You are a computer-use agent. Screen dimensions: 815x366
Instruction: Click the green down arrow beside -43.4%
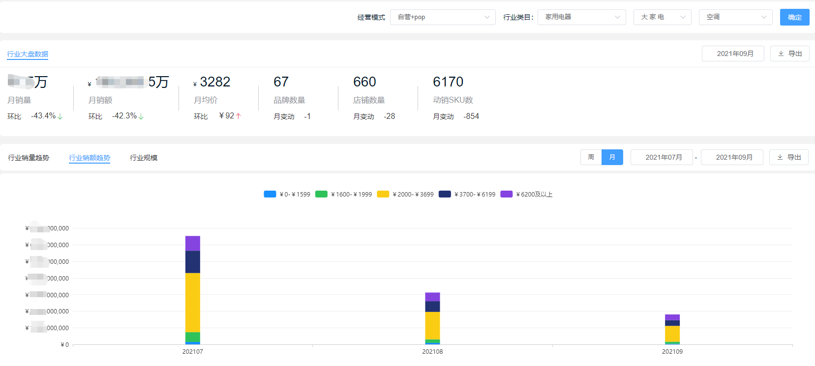click(x=60, y=116)
